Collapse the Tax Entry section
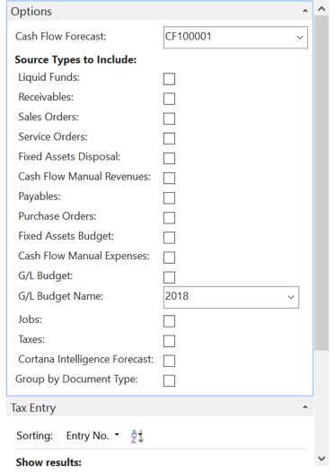The height and width of the screenshot is (472, 335). pyautogui.click(x=304, y=407)
